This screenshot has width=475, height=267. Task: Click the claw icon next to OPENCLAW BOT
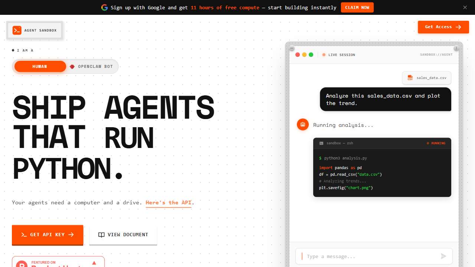coord(72,66)
